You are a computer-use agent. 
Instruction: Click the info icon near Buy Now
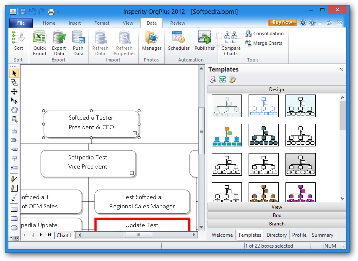tap(303, 23)
